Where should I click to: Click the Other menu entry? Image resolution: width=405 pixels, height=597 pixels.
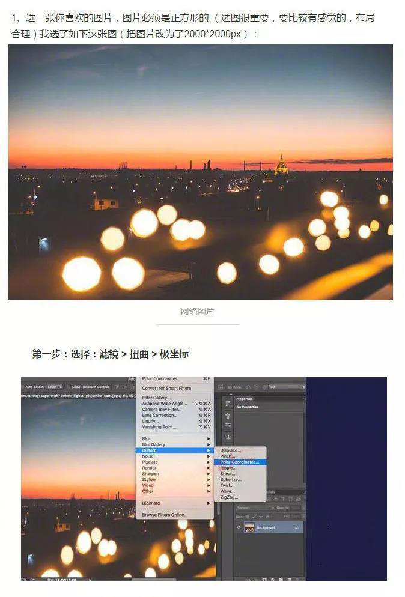(x=175, y=491)
